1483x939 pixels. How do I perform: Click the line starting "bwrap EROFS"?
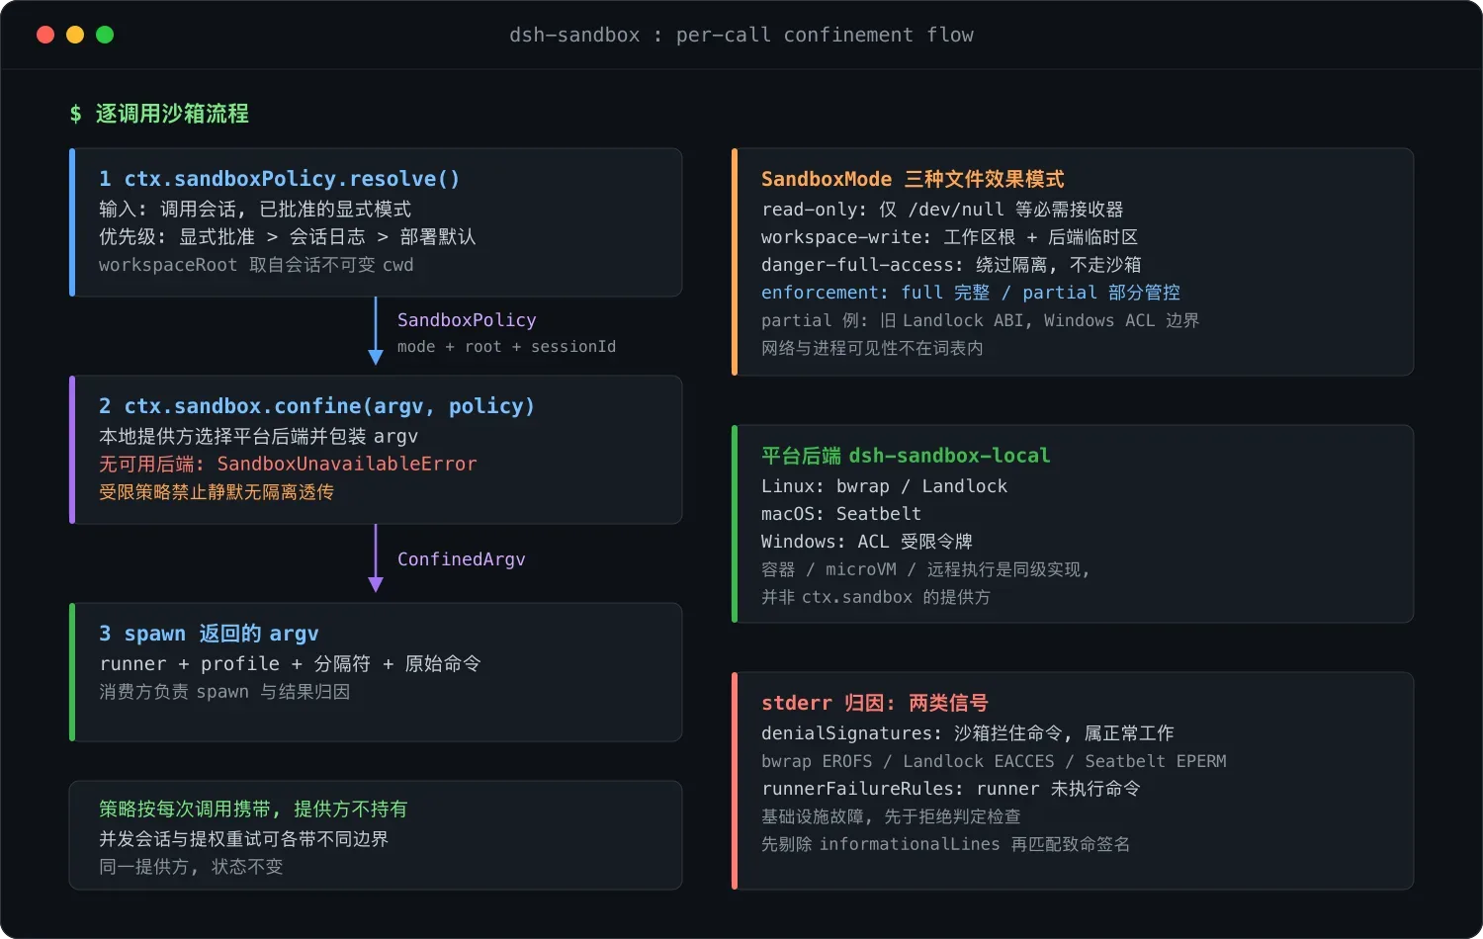point(994,761)
